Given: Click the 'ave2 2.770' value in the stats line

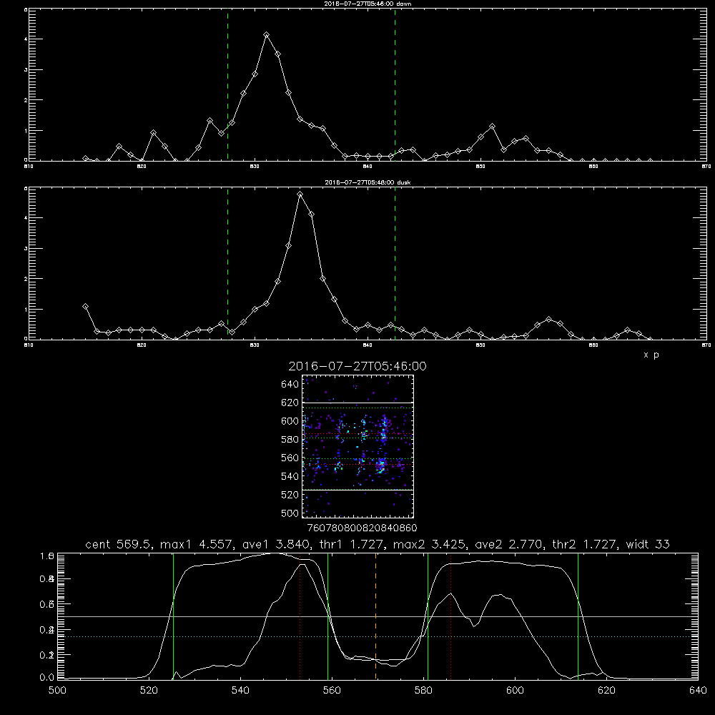Looking at the screenshot, I should point(510,544).
